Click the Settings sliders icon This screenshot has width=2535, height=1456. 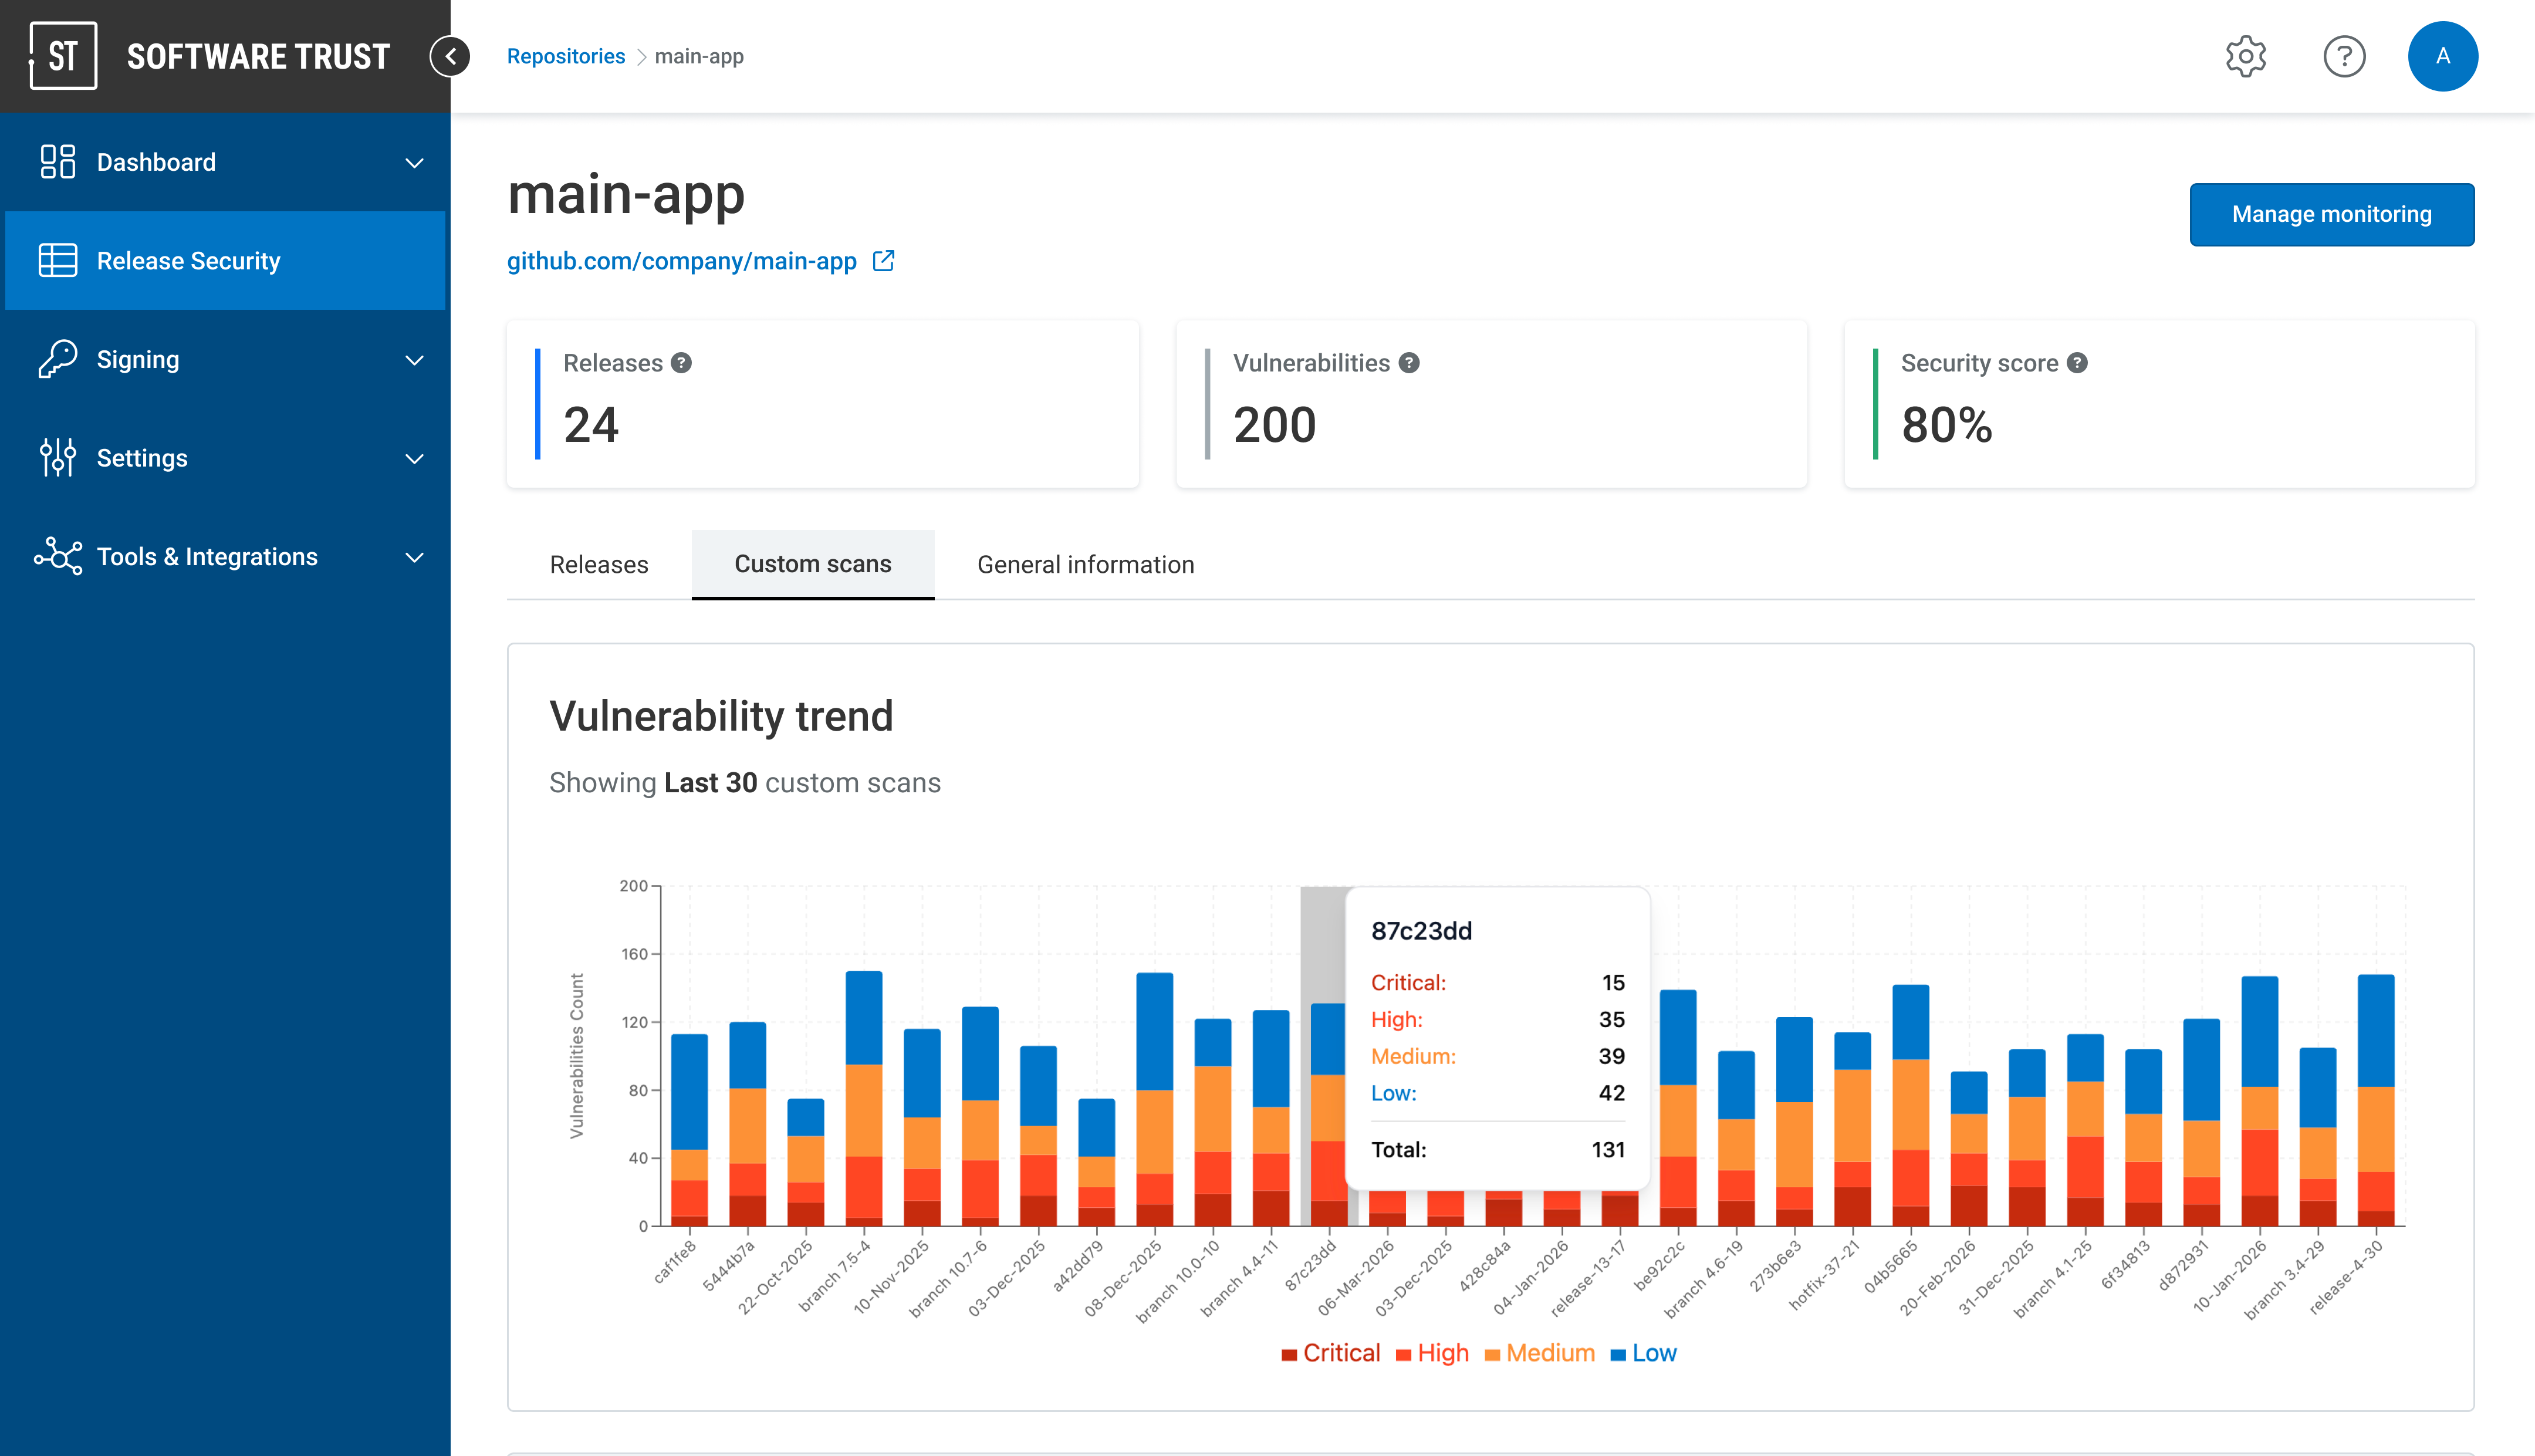pos(58,457)
